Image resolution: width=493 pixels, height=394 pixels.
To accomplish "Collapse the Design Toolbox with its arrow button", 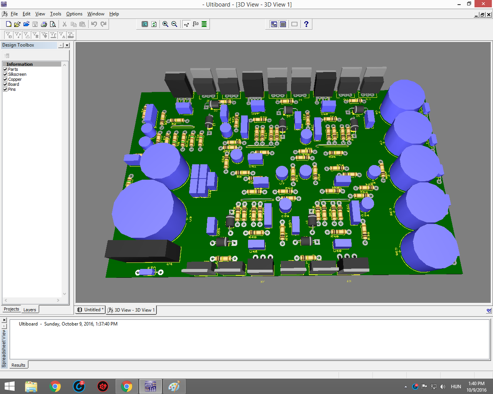I will click(60, 45).
